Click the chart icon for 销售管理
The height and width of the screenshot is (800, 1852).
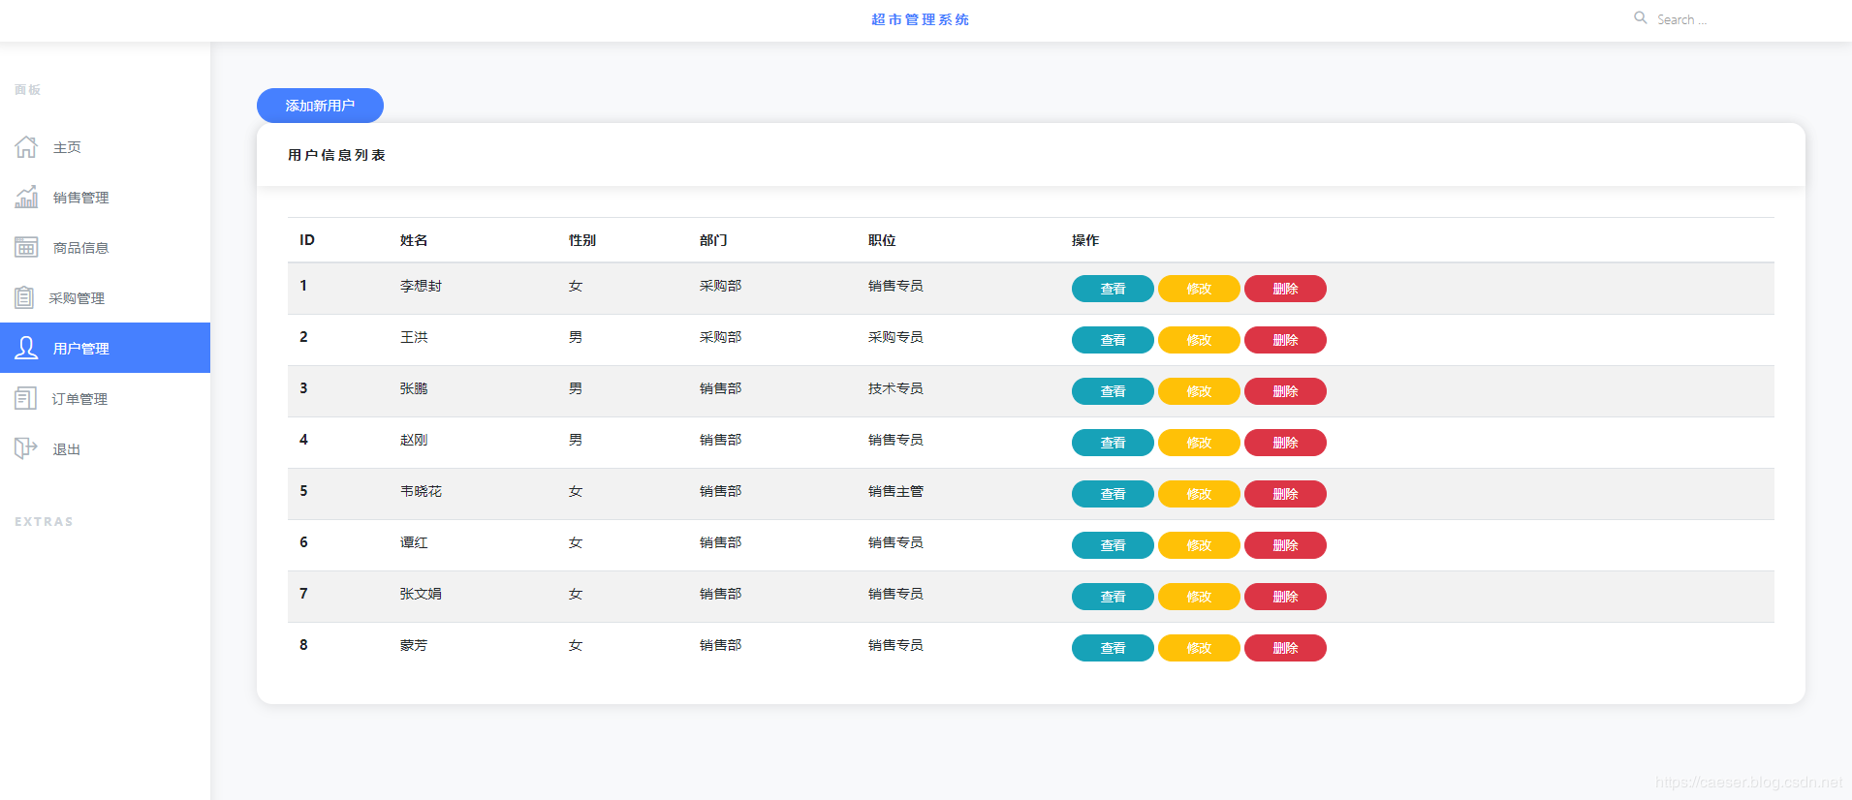pyautogui.click(x=26, y=197)
